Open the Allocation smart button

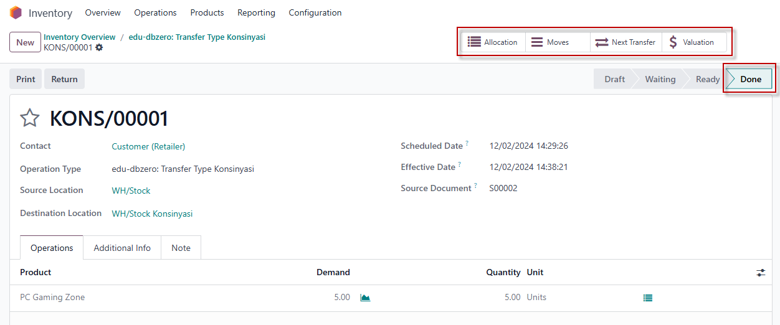pyautogui.click(x=493, y=42)
